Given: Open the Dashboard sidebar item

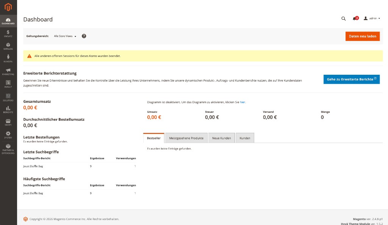Looking at the screenshot, I should coord(8,21).
